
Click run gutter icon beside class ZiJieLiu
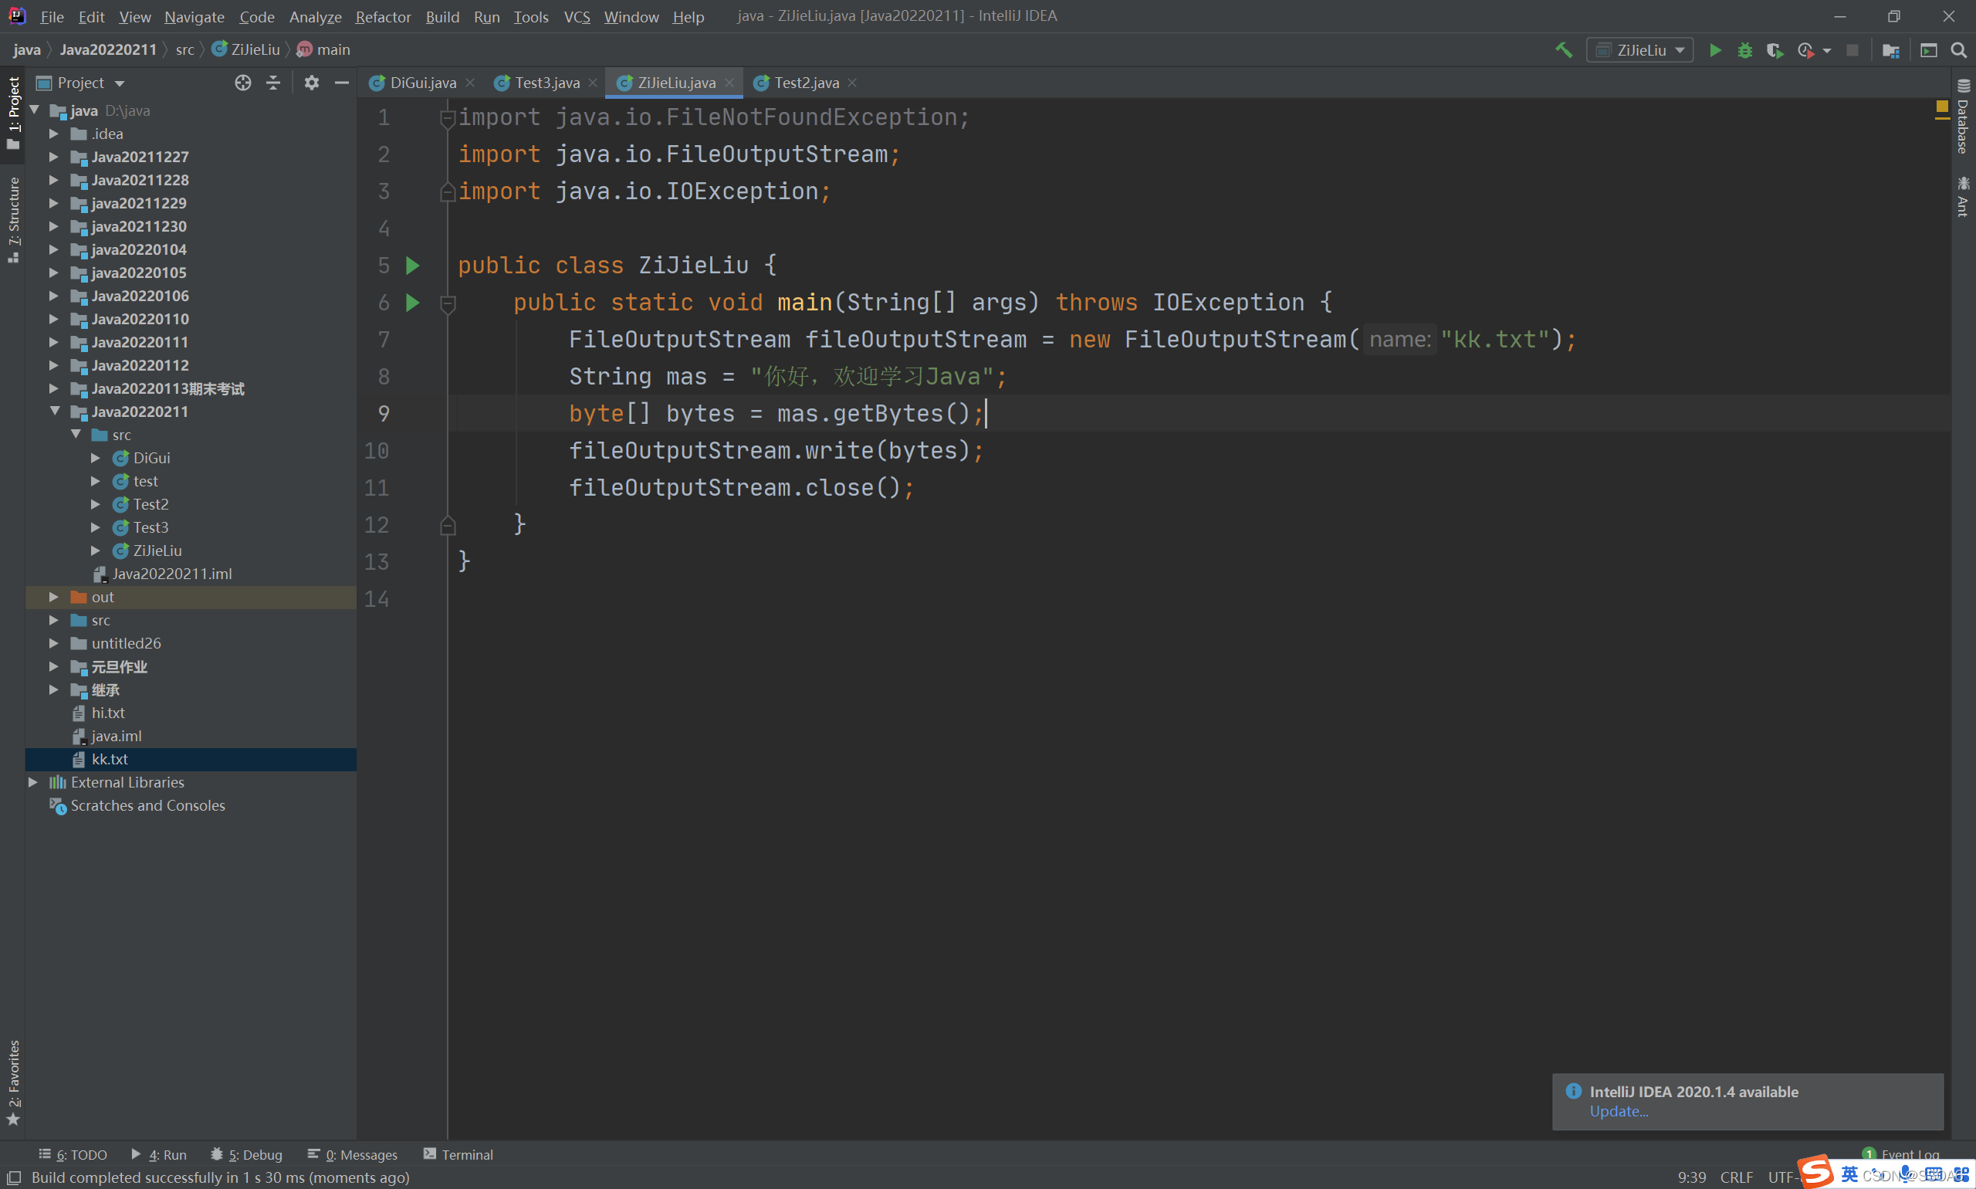click(412, 265)
